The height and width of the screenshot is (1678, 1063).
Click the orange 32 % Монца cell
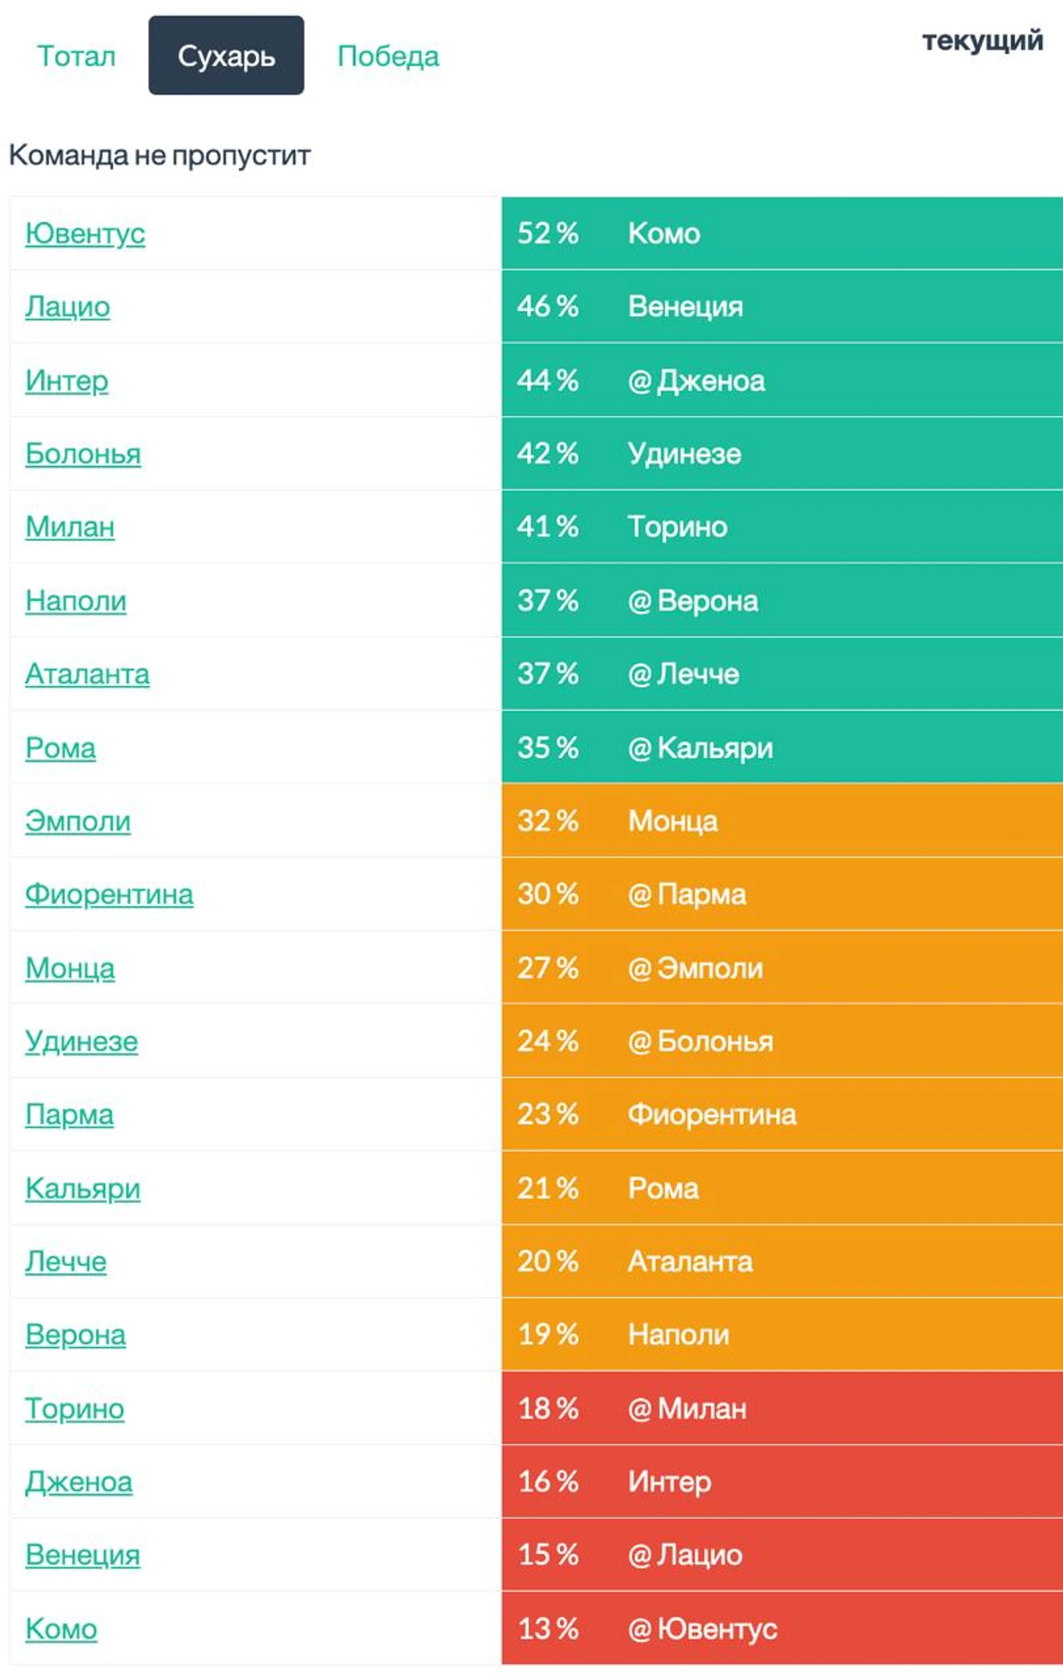coord(781,822)
